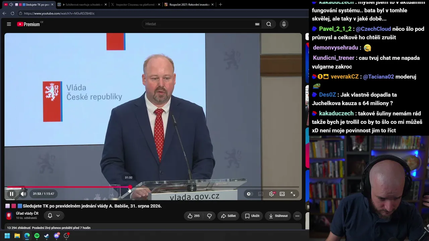Mute the video with the speaker icon

click(23, 194)
